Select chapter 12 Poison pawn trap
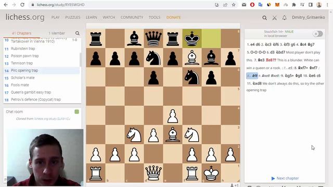This screenshot has width=333, height=187. click(42, 56)
